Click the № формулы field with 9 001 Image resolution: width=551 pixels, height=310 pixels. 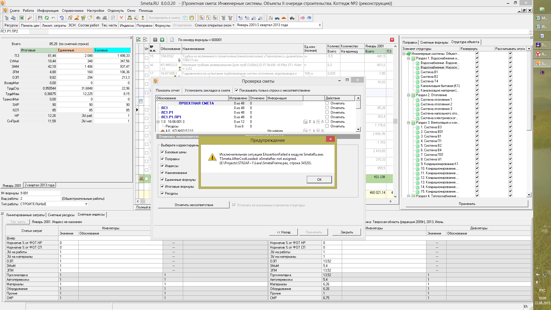click(40, 193)
